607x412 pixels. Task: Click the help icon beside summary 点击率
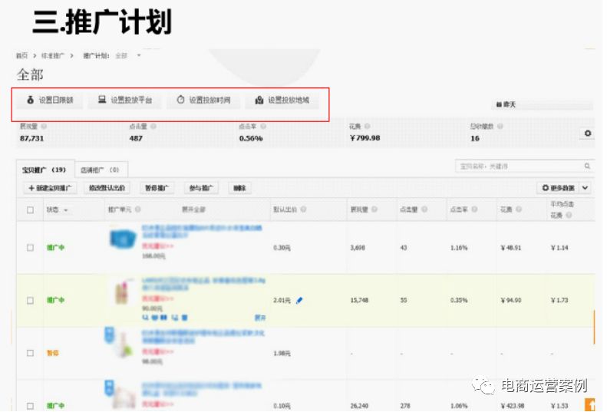pyautogui.click(x=263, y=127)
